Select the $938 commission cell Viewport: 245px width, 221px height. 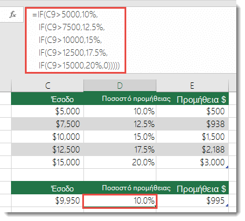[x=192, y=124]
